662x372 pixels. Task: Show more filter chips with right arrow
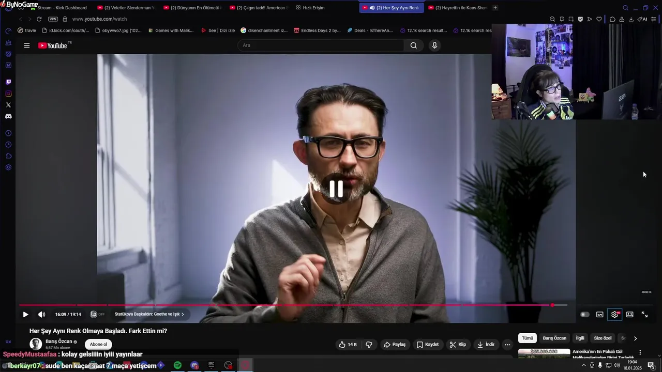click(635, 338)
